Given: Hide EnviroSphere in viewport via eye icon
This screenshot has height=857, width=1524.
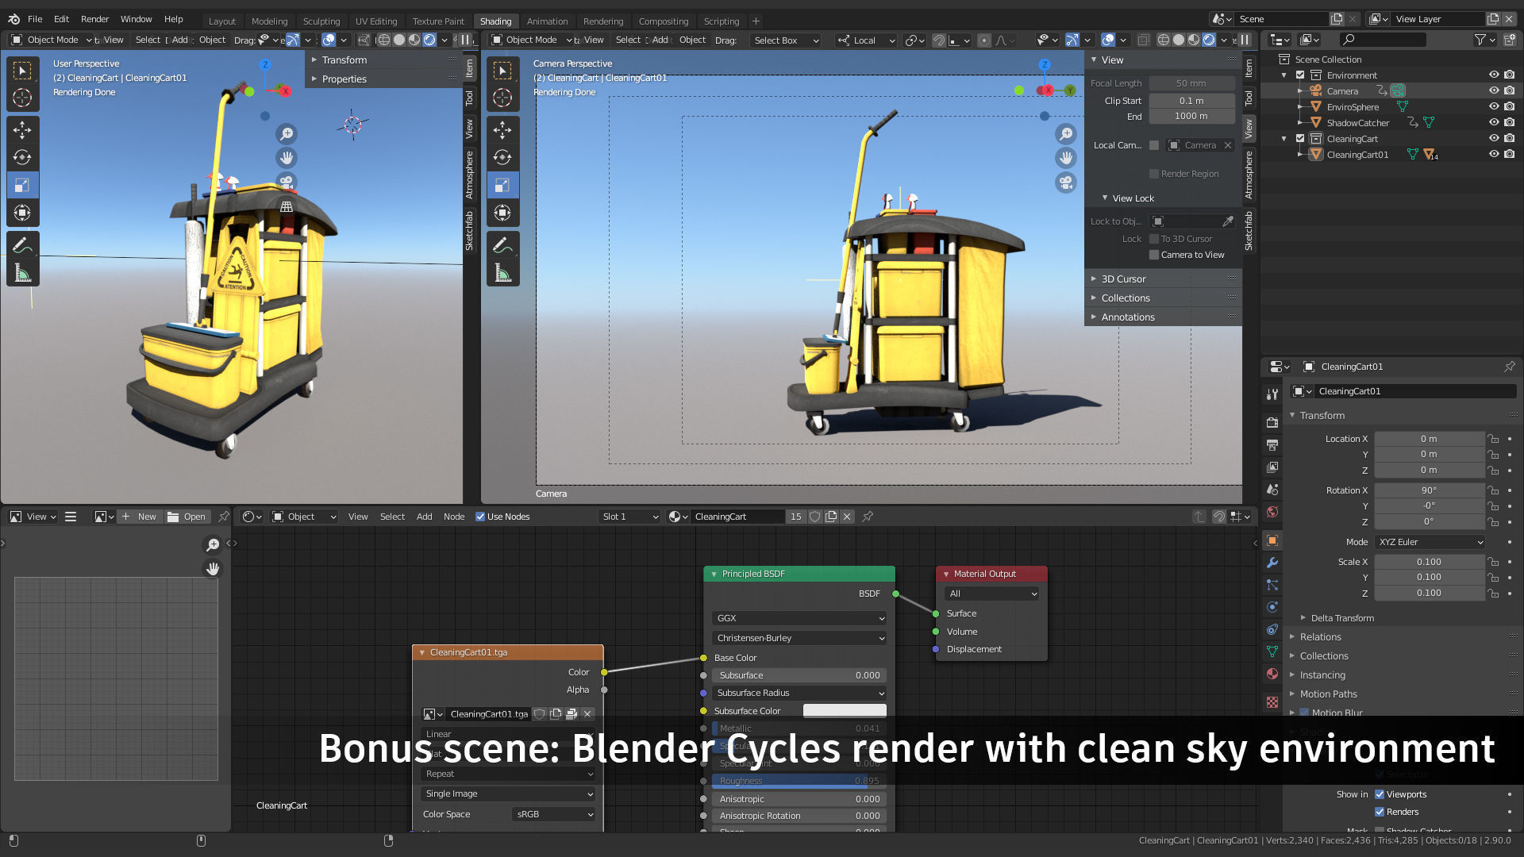Looking at the screenshot, I should pos(1494,106).
